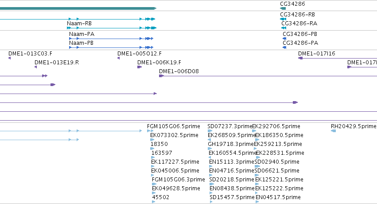The width and height of the screenshot is (377, 204).
Task: Click the CG34286 gene arrow glyph
Action: [283, 8]
